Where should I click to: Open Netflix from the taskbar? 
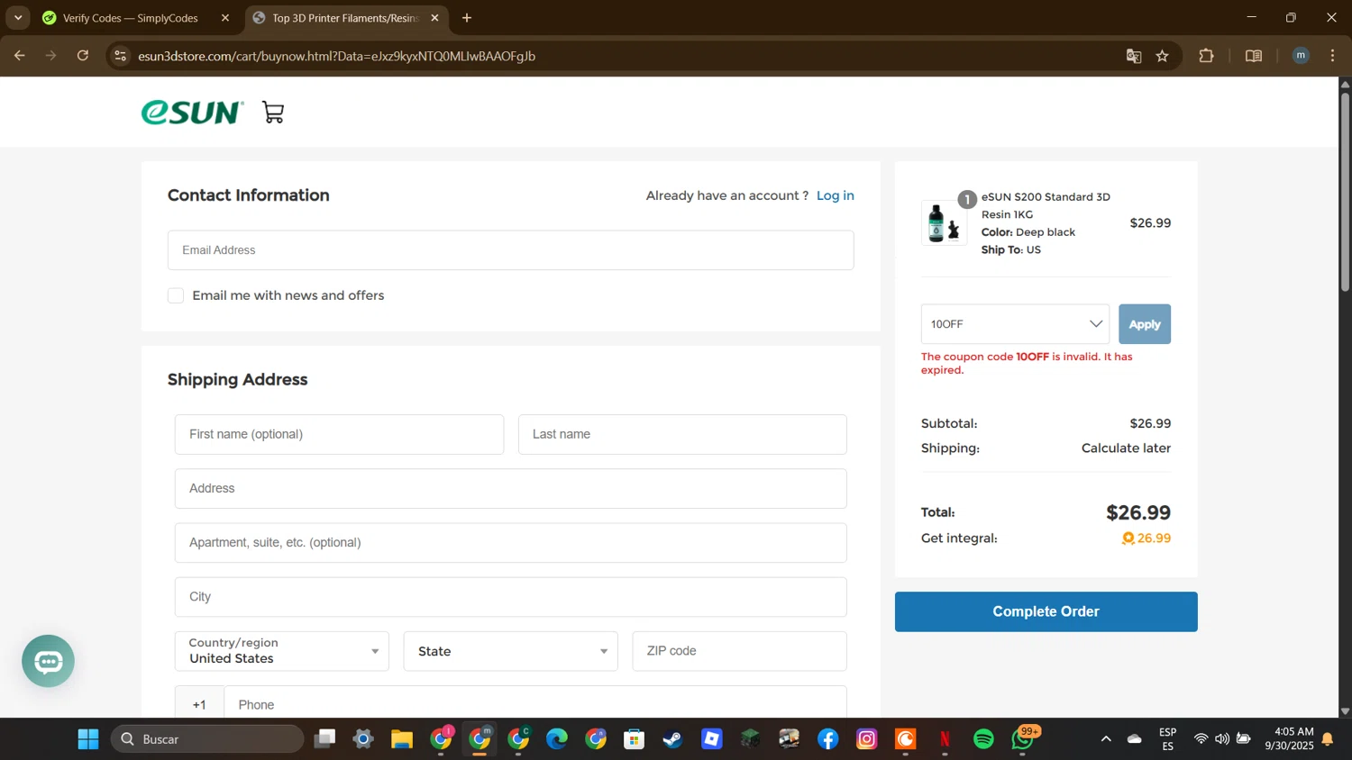pos(945,739)
